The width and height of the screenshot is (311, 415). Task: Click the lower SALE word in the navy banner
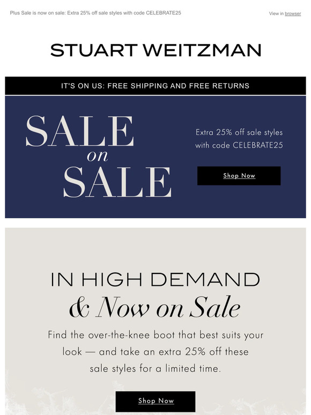point(117,182)
